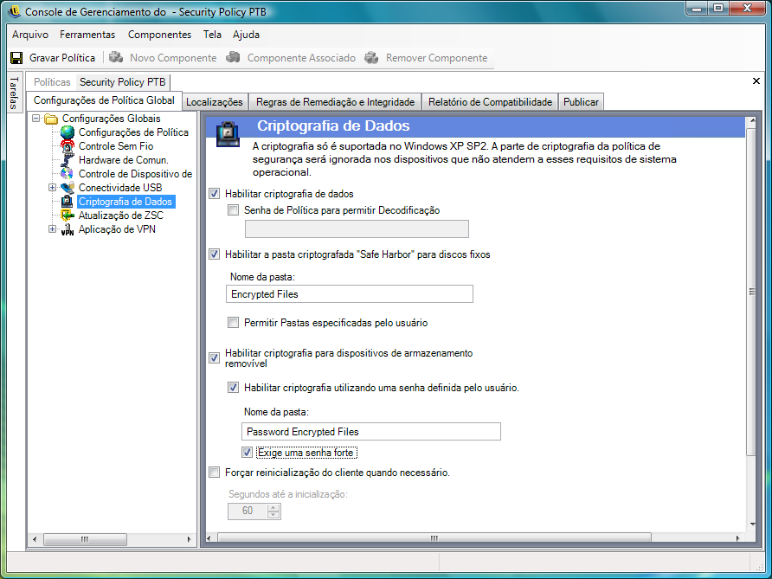Decrease the seconds spinner down arrow
The image size is (772, 579).
click(273, 515)
